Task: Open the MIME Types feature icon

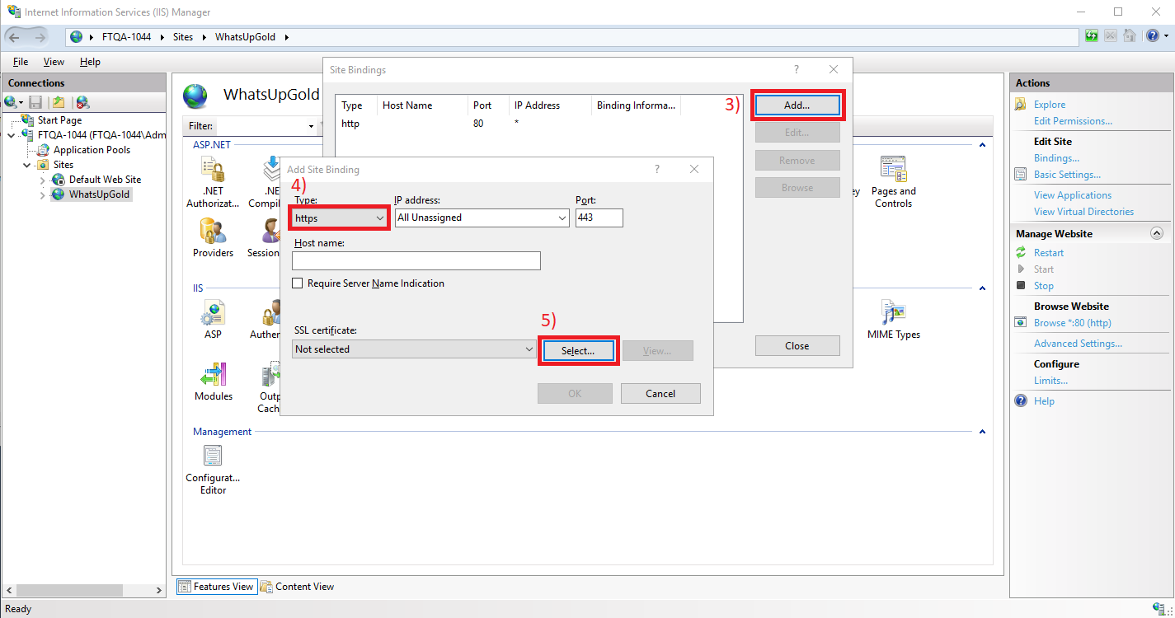Action: [x=894, y=320]
